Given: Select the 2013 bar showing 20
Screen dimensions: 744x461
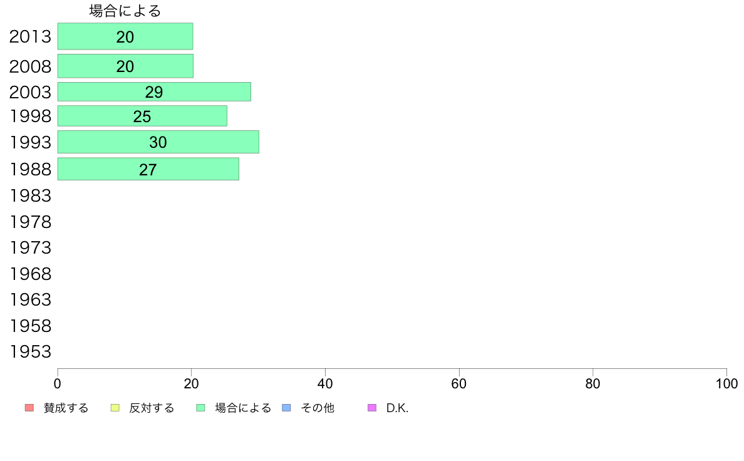Looking at the screenshot, I should (x=125, y=36).
